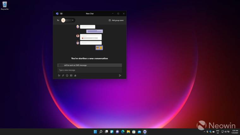The width and height of the screenshot is (240, 135).
Task: Open the Windows Start menu
Action: pyautogui.click(x=95, y=132)
